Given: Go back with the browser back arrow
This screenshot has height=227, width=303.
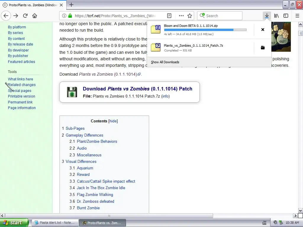Looking at the screenshot, I should pyautogui.click(x=6, y=16).
